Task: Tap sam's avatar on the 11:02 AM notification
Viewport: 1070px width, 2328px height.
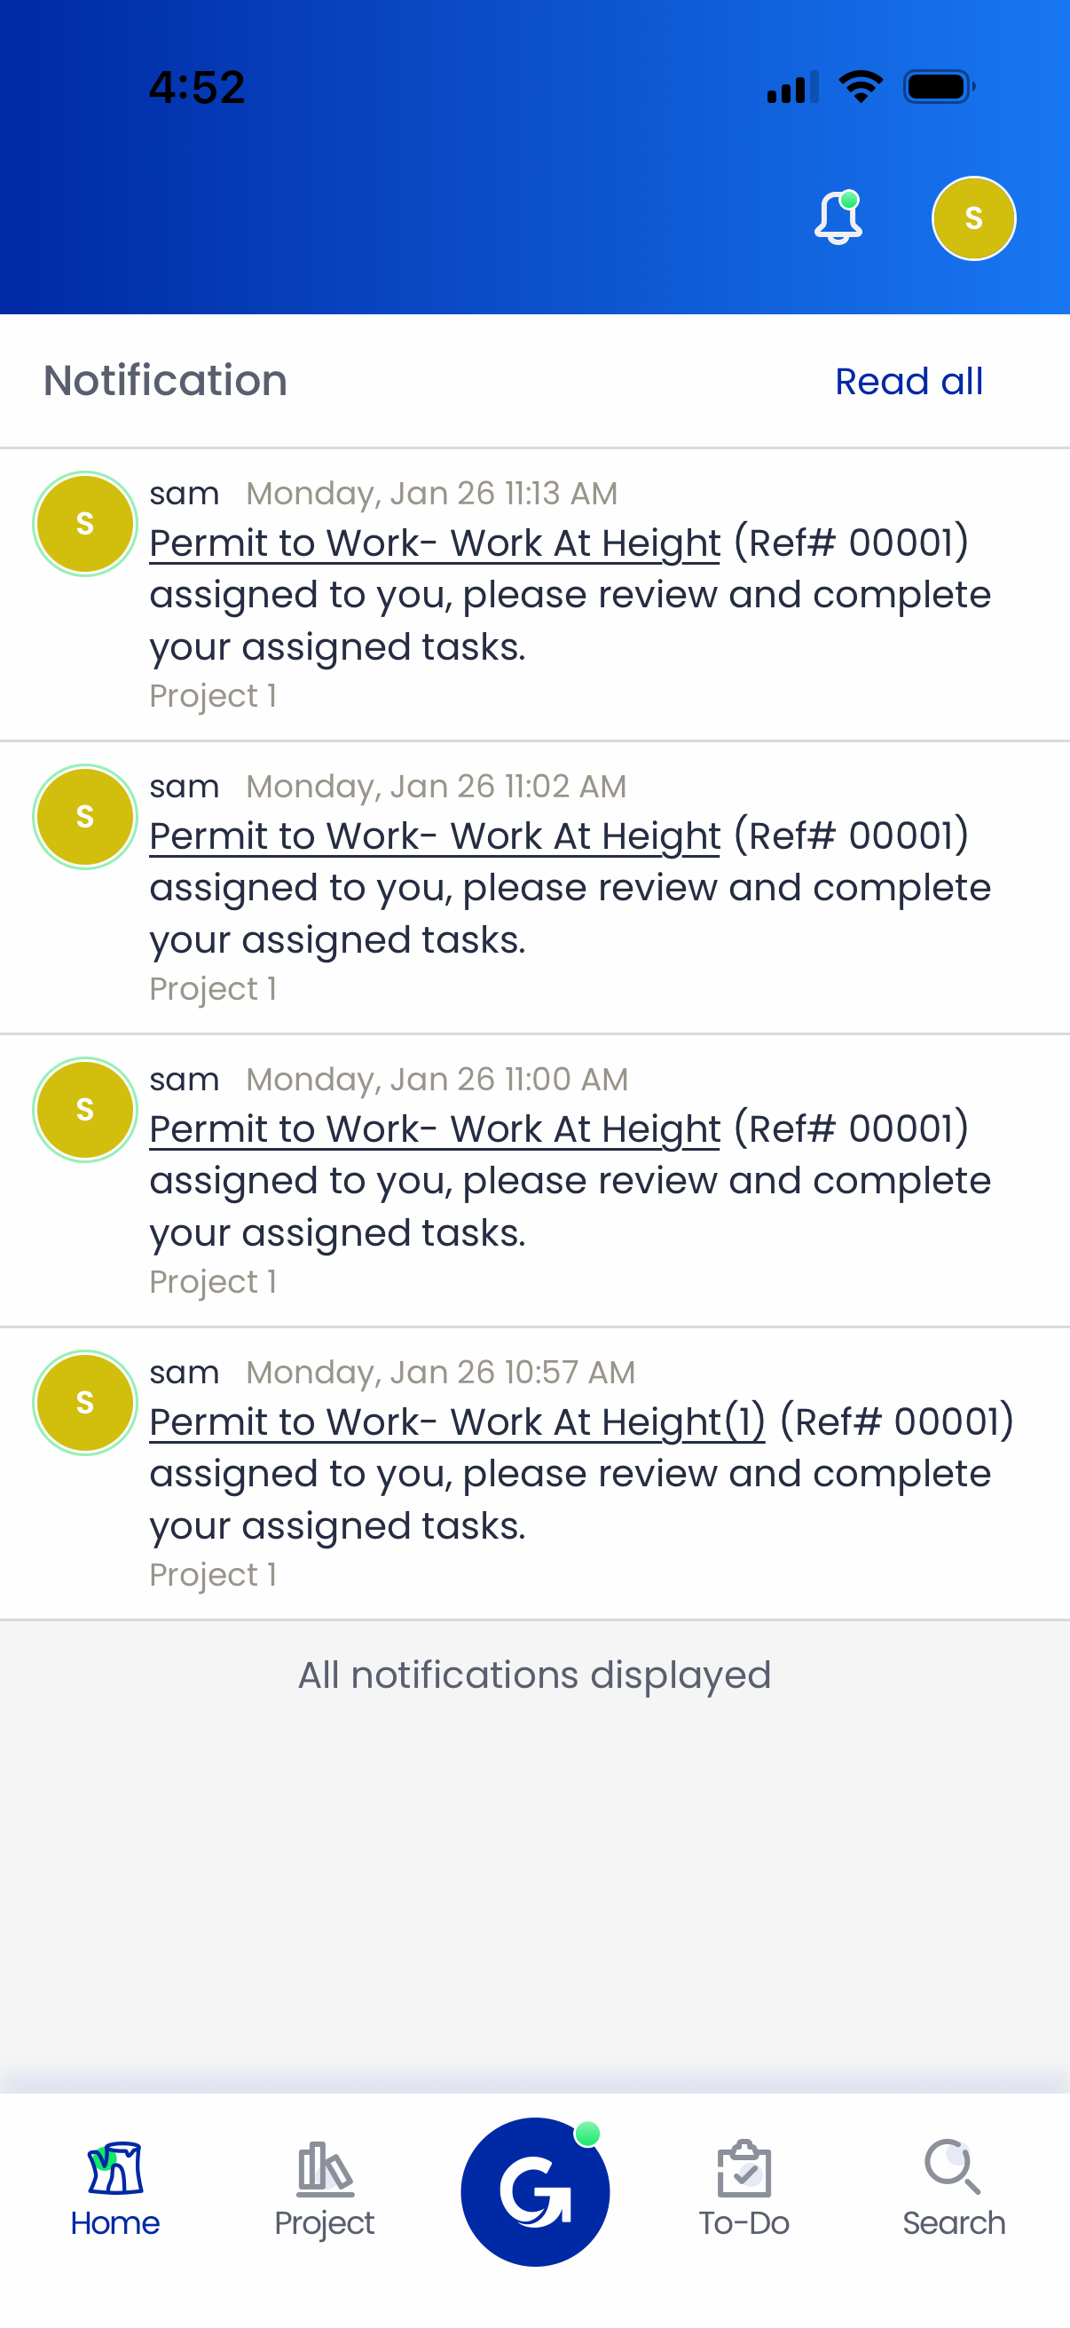Action: 85,816
